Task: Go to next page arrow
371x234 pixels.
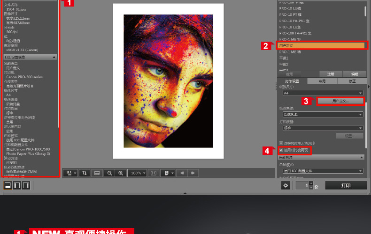Action: click(x=193, y=173)
